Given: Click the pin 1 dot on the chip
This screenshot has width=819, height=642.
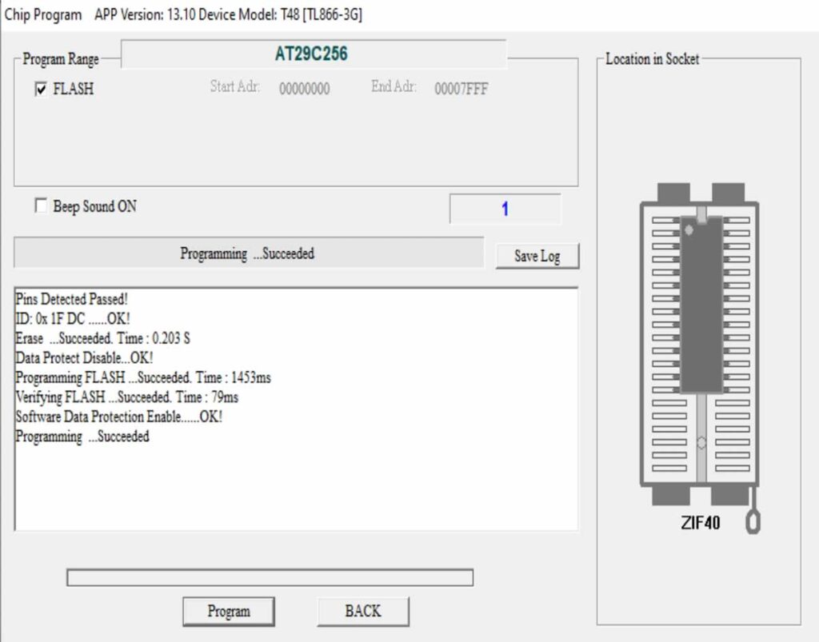Looking at the screenshot, I should pos(689,230).
